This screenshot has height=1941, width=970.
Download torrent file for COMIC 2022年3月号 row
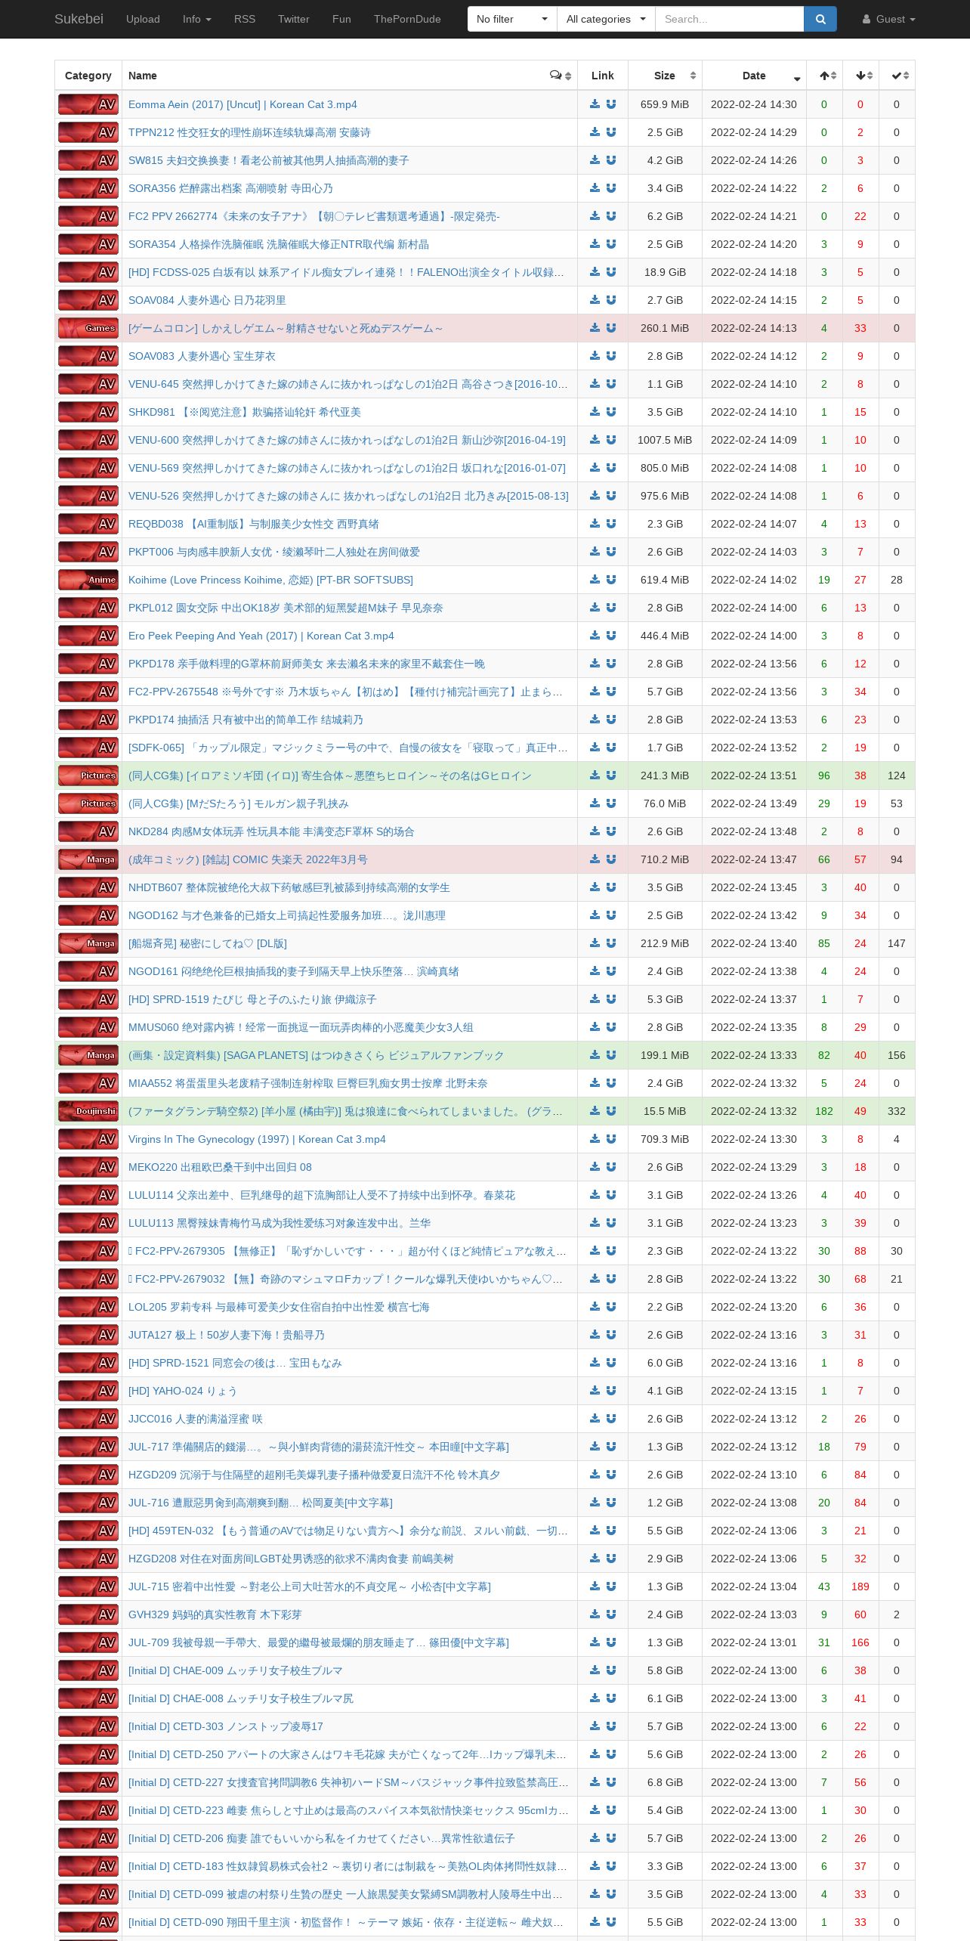595,859
